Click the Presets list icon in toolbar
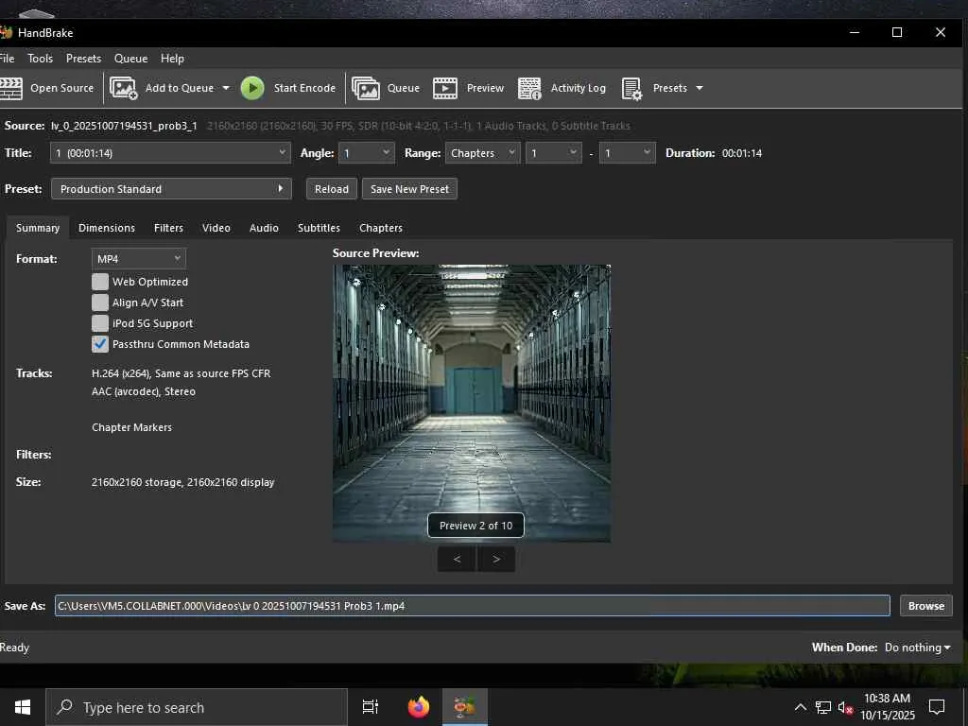 [x=631, y=88]
